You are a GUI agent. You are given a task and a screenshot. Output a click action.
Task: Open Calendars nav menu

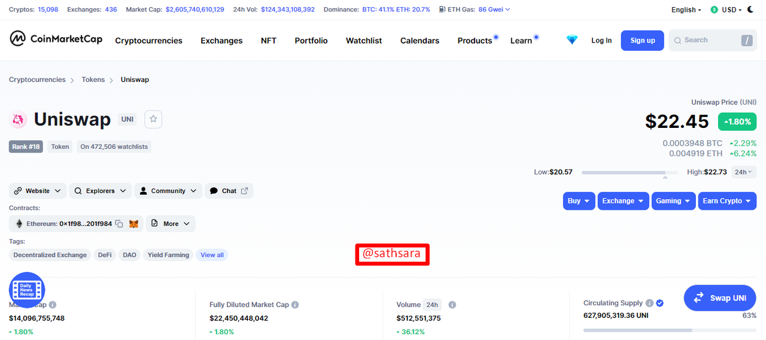coord(420,41)
